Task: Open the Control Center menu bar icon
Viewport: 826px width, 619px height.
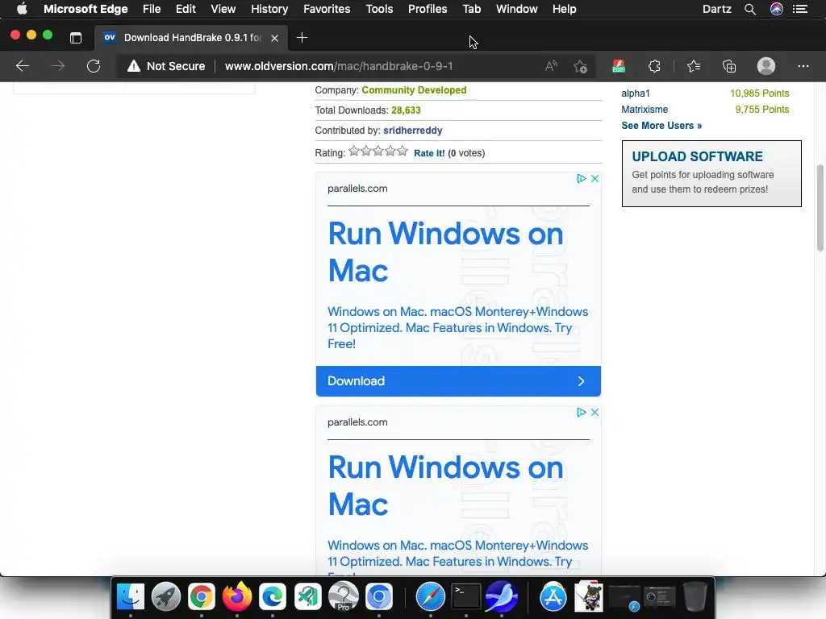Action: [x=800, y=9]
